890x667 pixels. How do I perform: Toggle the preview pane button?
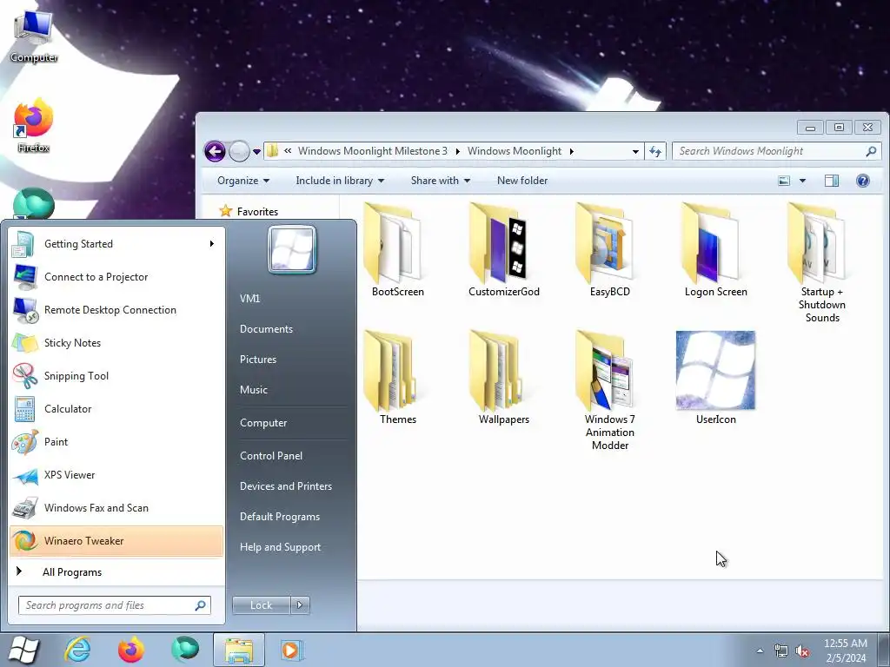point(832,181)
